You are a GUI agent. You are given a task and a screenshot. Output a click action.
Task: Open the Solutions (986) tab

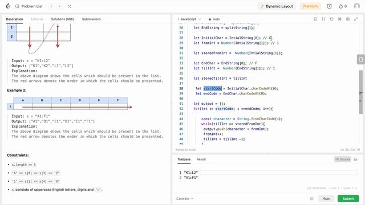click(63, 19)
